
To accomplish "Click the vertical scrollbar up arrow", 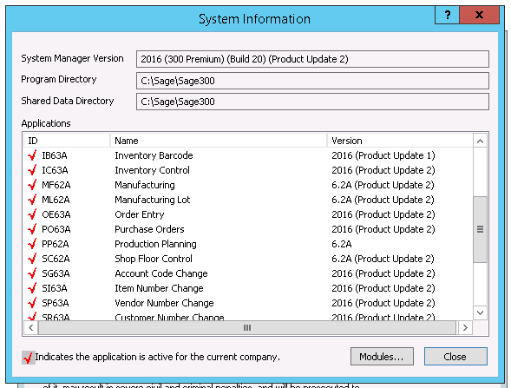I will (480, 141).
